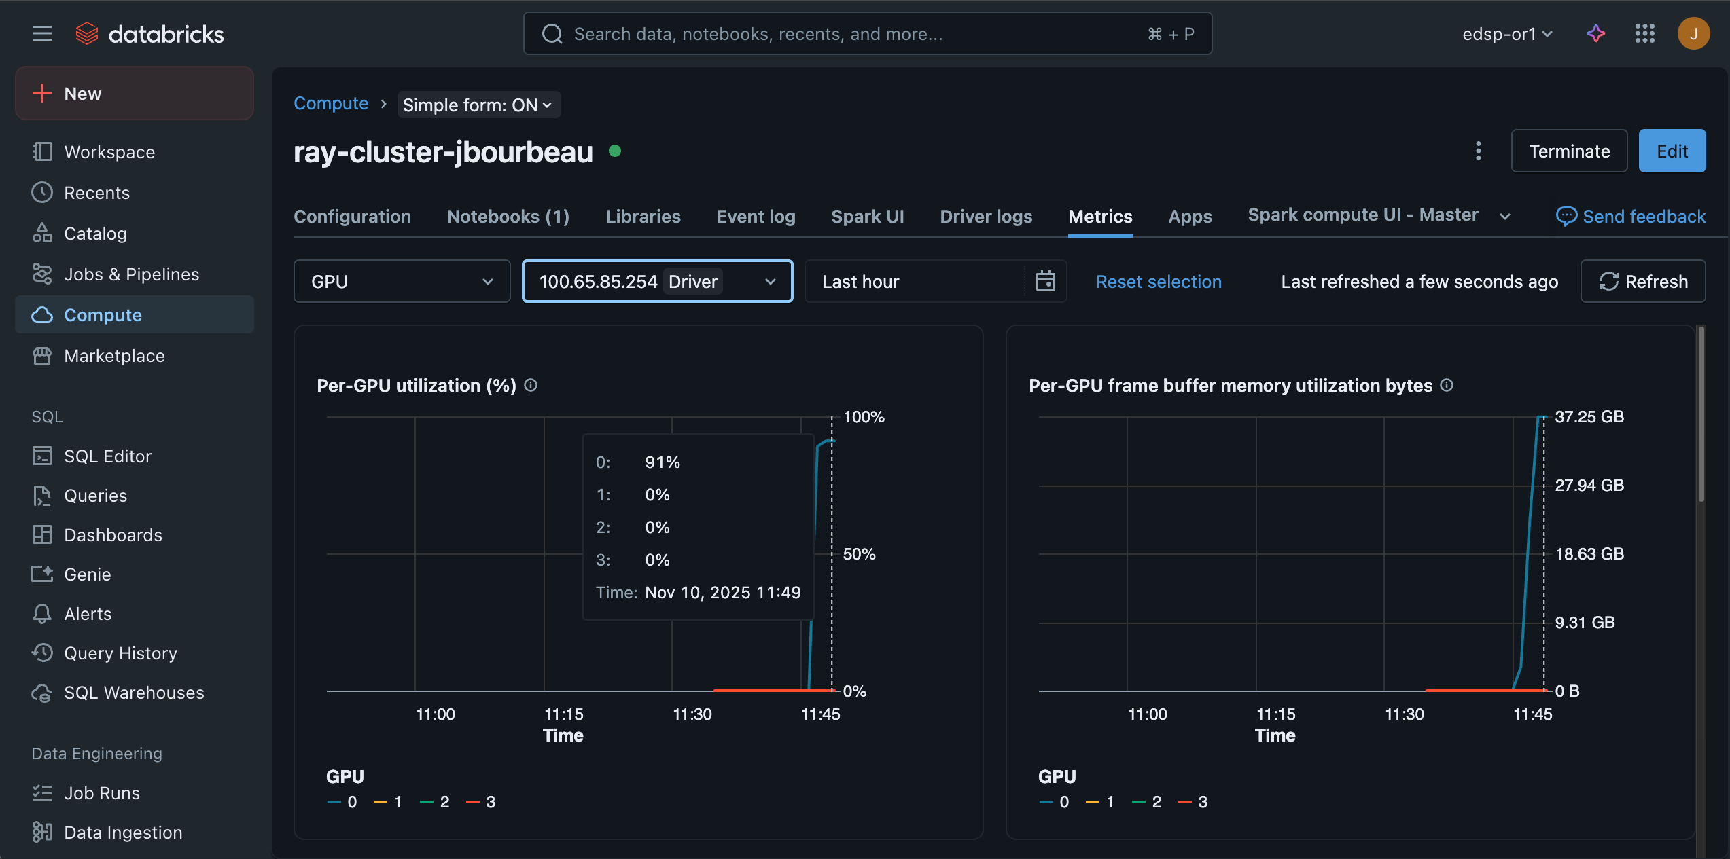Expand the GPU metric type dropdown
1730x859 pixels.
(x=402, y=281)
